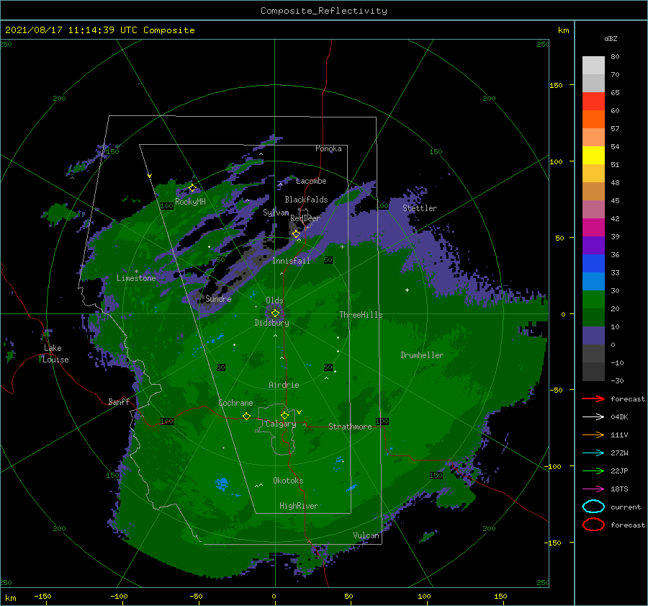
Task: Click the Banff label
Action: (x=119, y=401)
